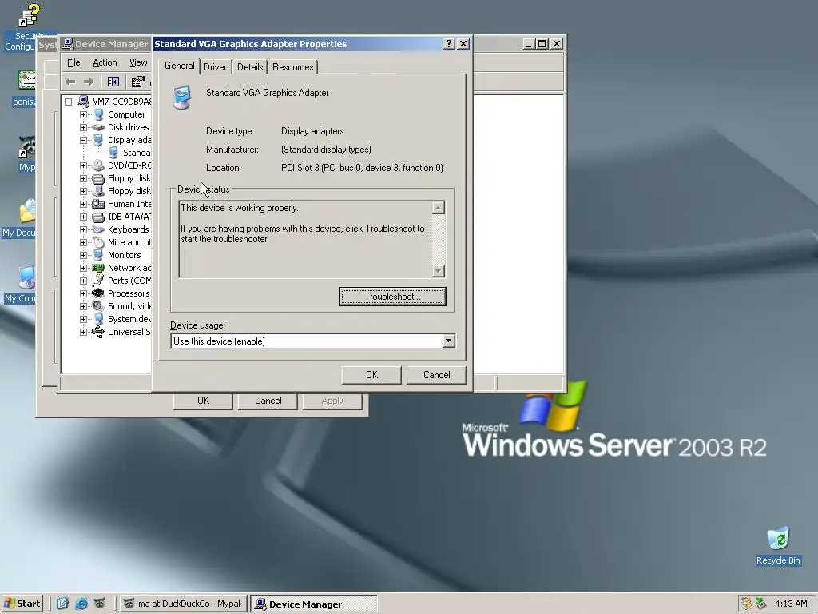Switch to the Details tab
Image resolution: width=818 pixels, height=614 pixels.
coord(250,67)
